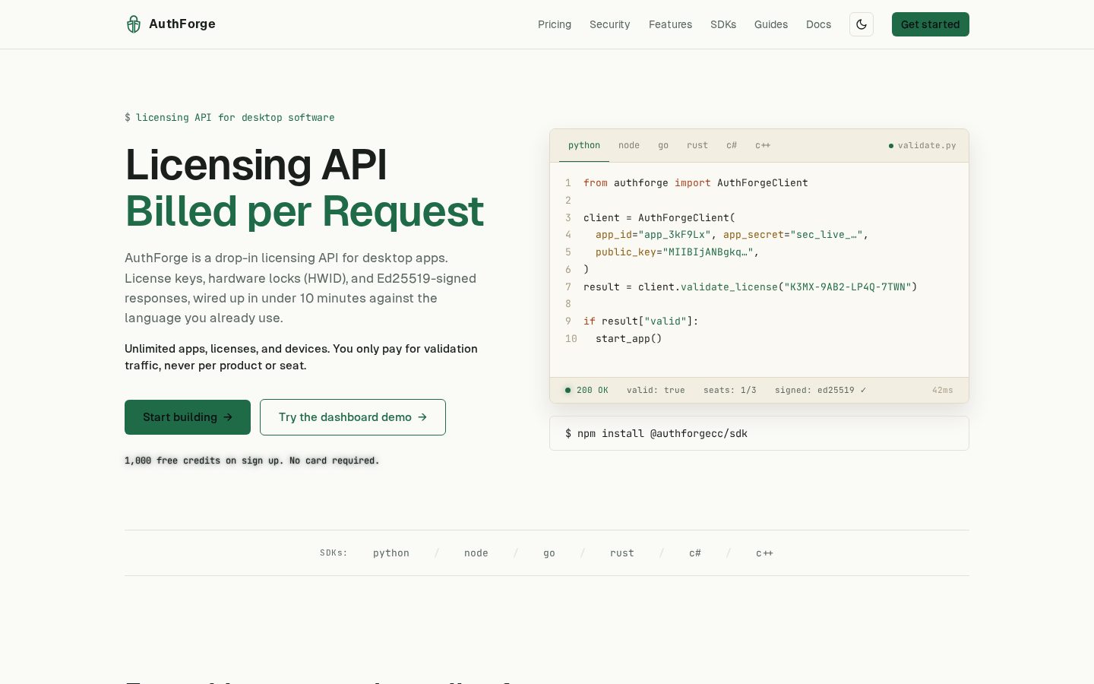Click the start_app() code line

point(629,338)
